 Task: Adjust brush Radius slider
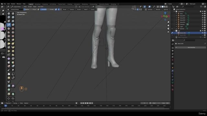tap(30, 9)
